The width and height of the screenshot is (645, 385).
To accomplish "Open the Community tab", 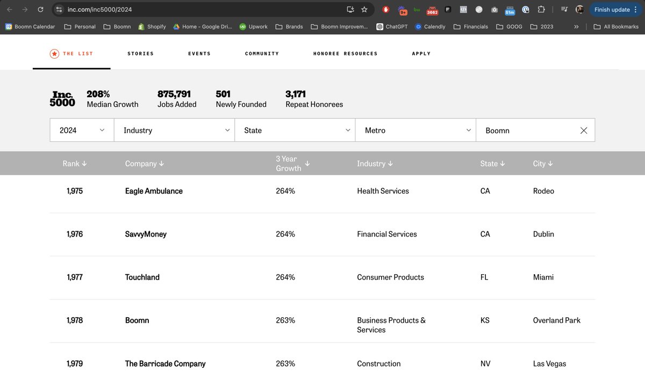I will point(262,54).
